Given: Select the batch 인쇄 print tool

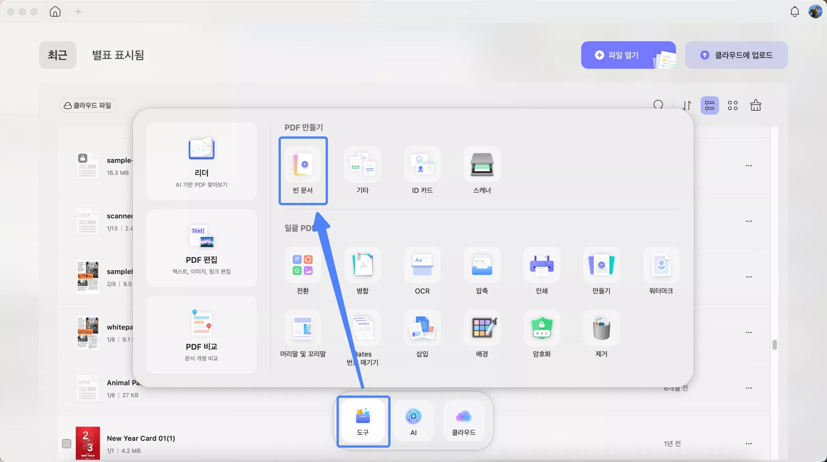Looking at the screenshot, I should coord(542,271).
